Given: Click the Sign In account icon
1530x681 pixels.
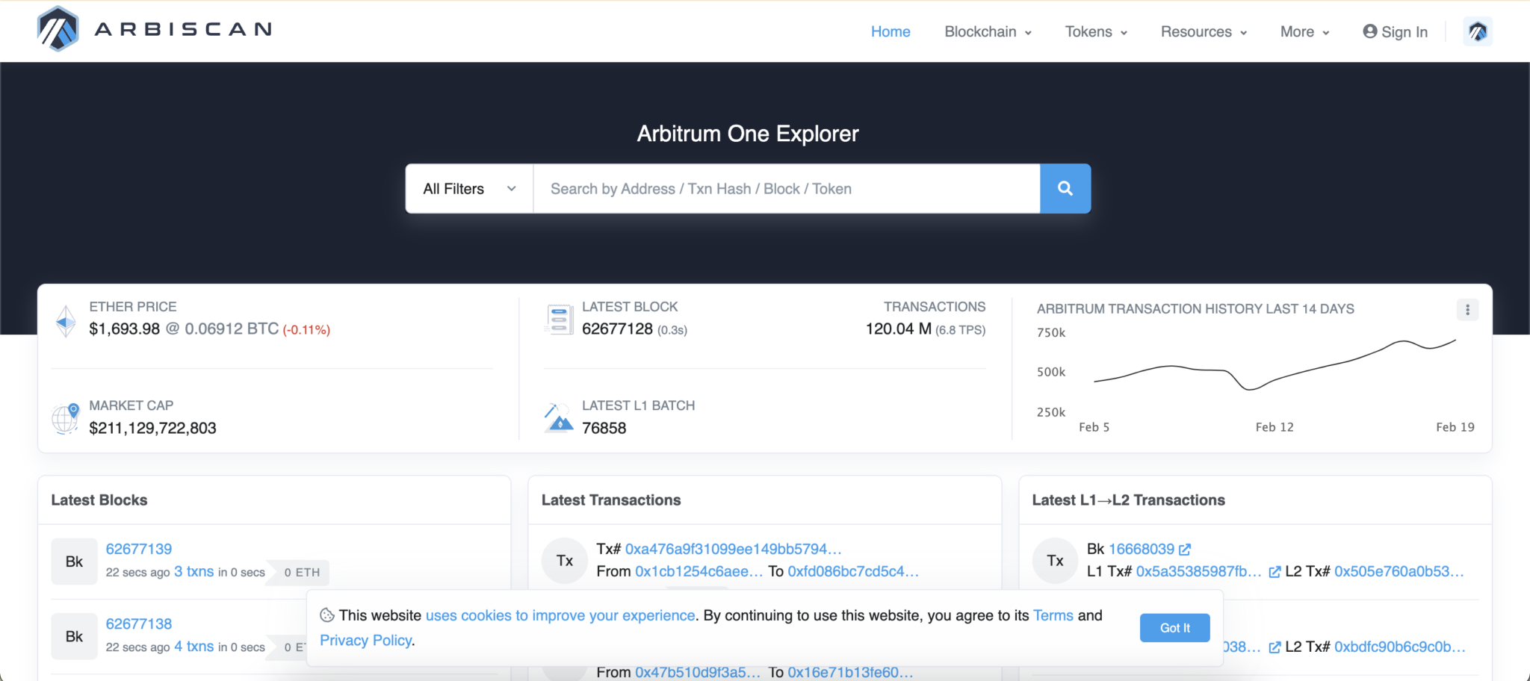Looking at the screenshot, I should (1369, 31).
